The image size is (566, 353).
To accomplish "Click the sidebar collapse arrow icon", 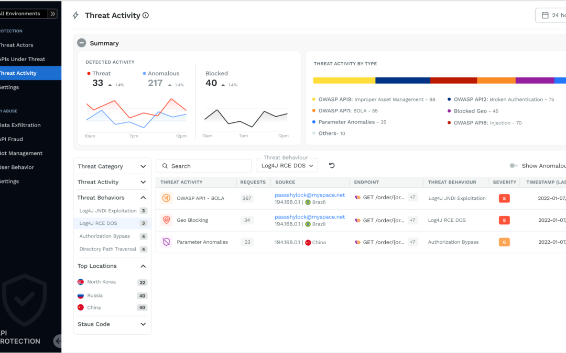I will pyautogui.click(x=58, y=341).
